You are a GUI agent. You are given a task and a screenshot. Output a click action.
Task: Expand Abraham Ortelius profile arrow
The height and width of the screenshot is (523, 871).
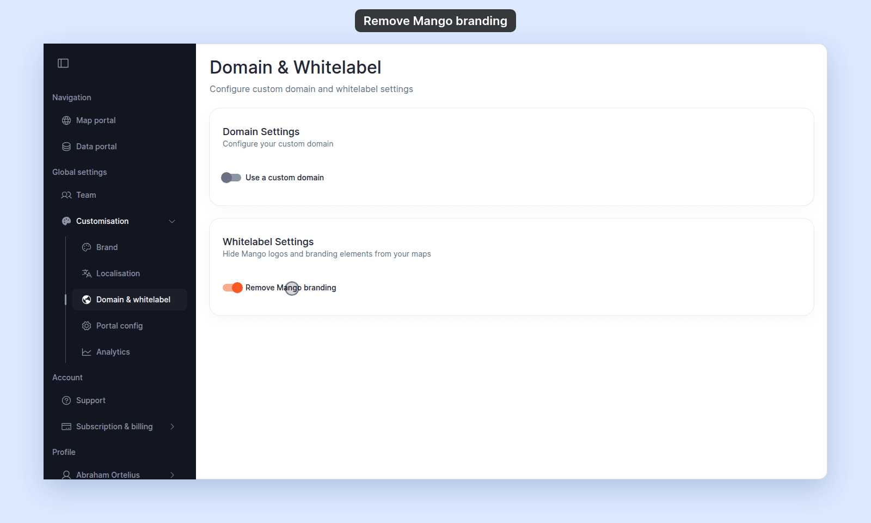[x=172, y=475]
